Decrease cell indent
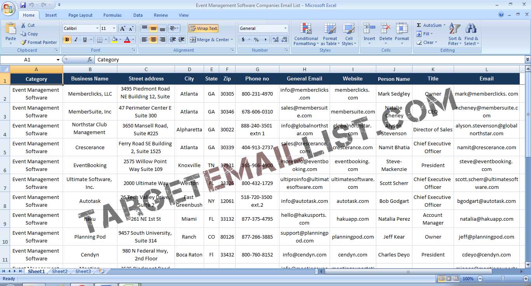 172,40
